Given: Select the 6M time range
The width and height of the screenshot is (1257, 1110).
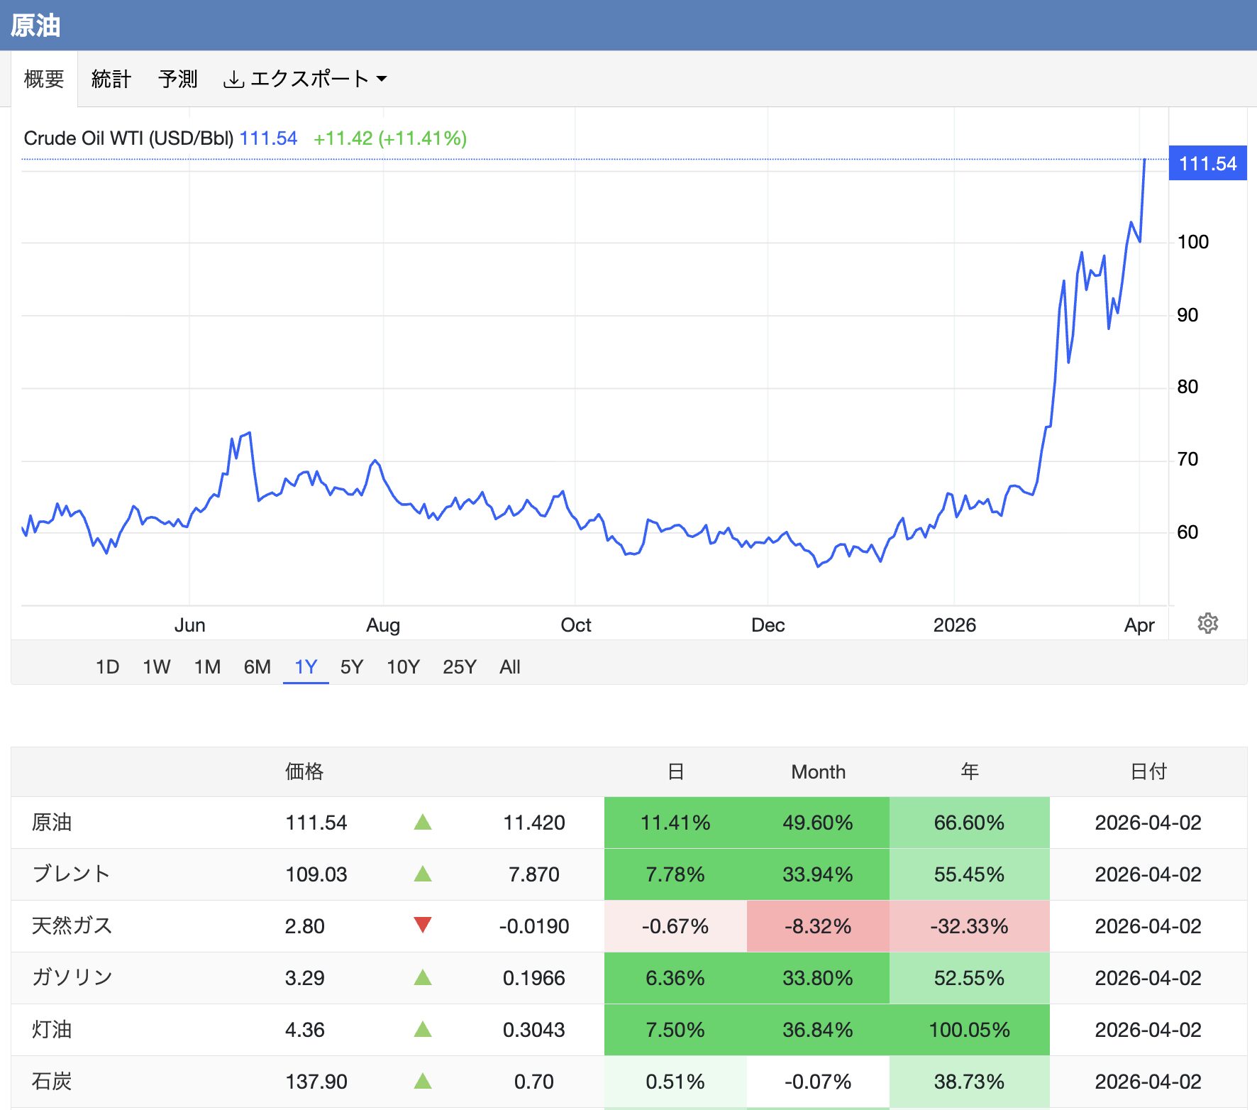Looking at the screenshot, I should click(x=257, y=666).
